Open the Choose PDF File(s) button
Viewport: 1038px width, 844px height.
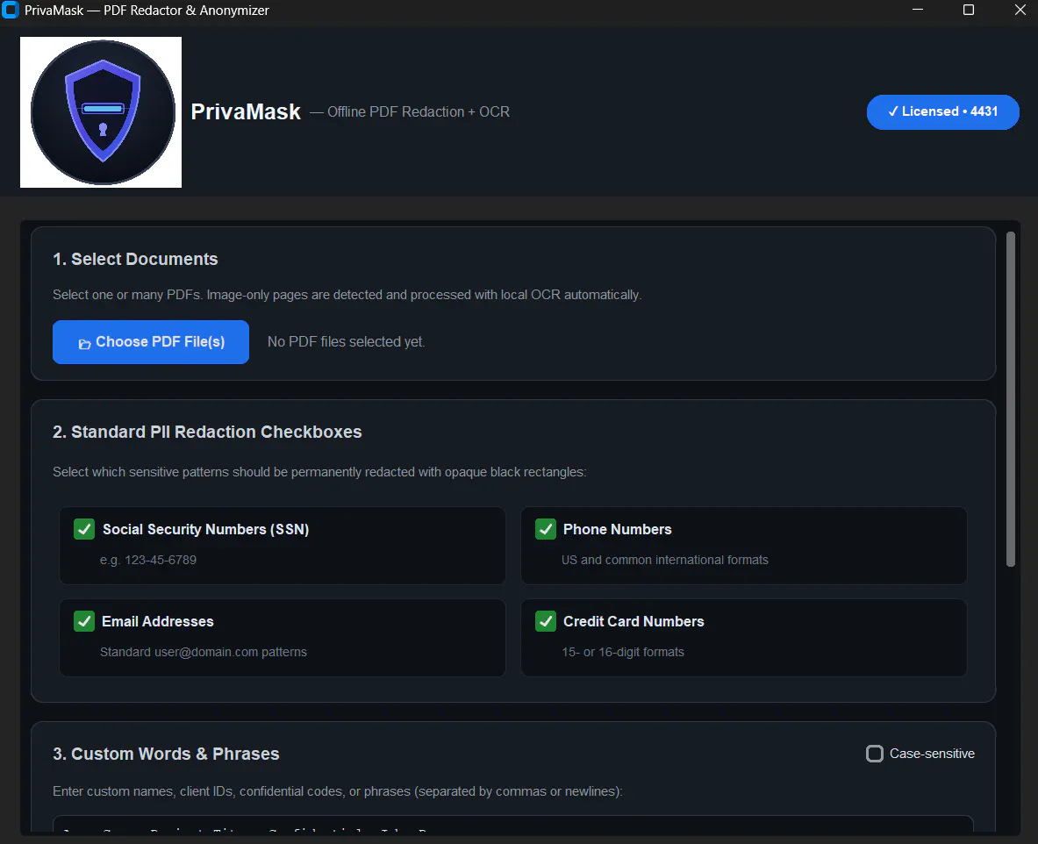pos(151,341)
